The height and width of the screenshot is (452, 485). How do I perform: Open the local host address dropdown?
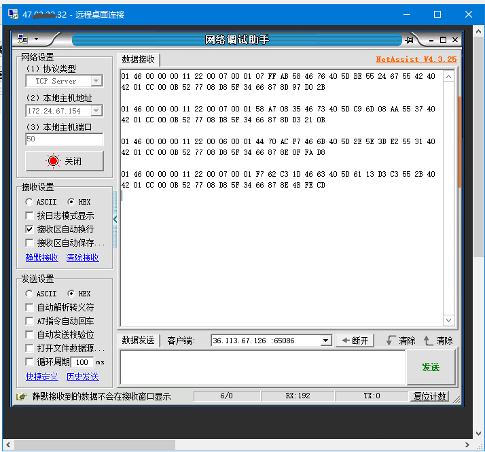pyautogui.click(x=96, y=111)
